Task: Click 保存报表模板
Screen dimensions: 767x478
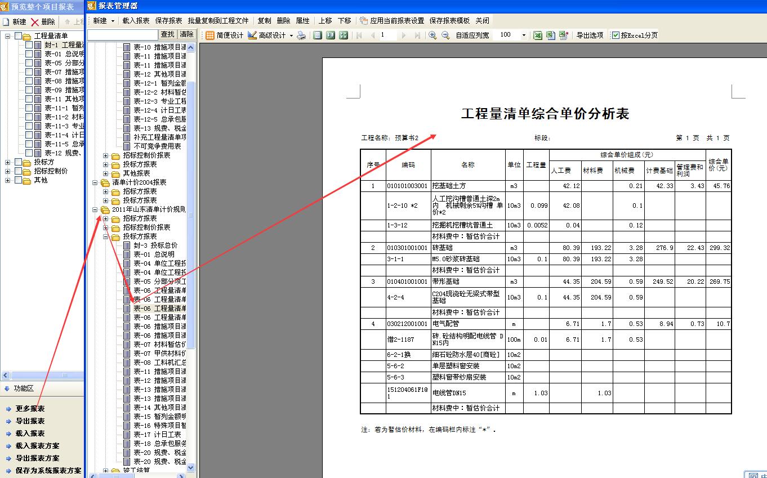Action: point(449,21)
